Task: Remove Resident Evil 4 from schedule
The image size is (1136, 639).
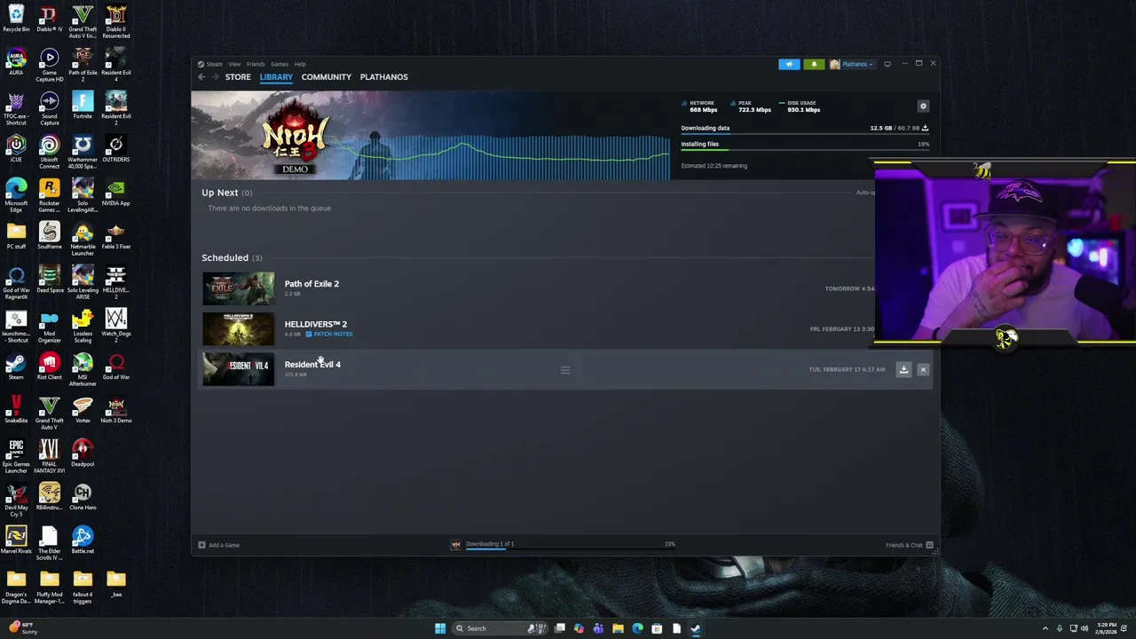Action: pos(923,369)
